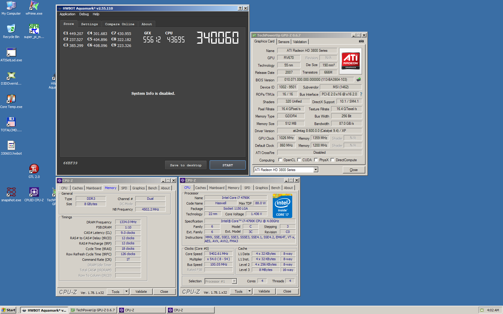This screenshot has height=314, width=503.
Task: Click right CPU-Z window title bar icon
Action: [x=183, y=180]
